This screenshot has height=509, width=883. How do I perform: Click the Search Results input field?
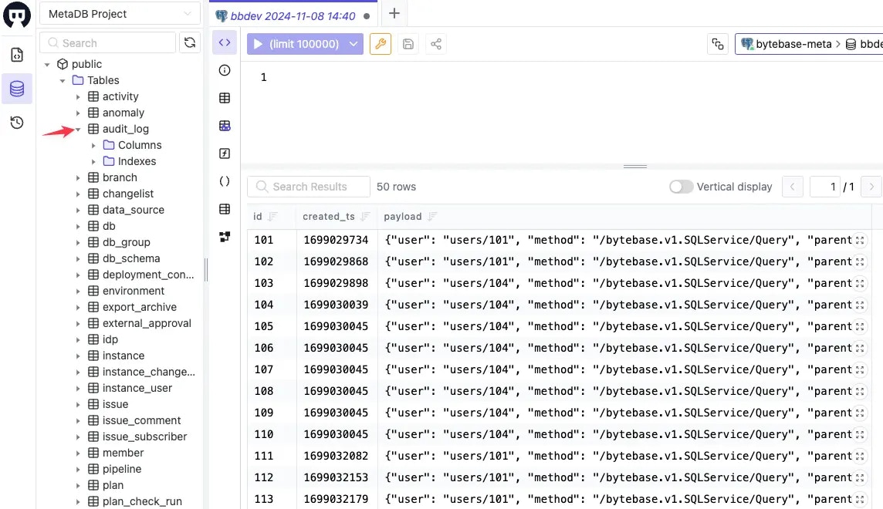click(x=308, y=187)
